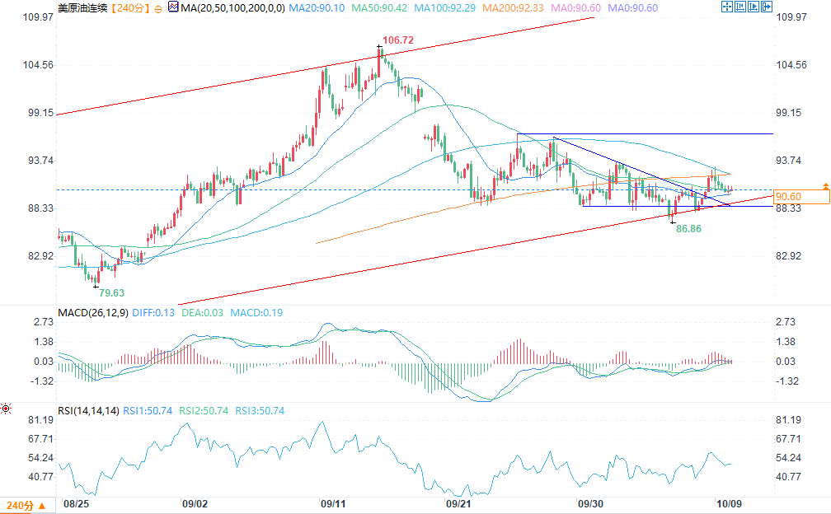Click the RSI(14,14,14) indicator label
831x514 pixels.
pos(88,411)
